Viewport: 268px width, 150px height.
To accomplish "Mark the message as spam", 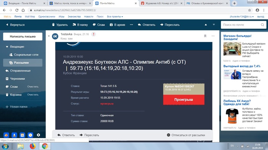I will pos(99,25).
